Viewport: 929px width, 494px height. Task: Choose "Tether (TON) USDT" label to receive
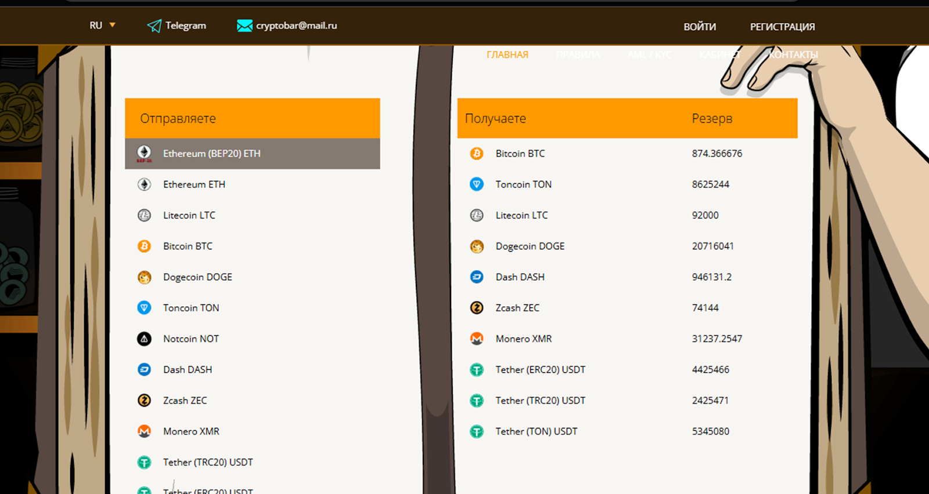click(x=536, y=431)
